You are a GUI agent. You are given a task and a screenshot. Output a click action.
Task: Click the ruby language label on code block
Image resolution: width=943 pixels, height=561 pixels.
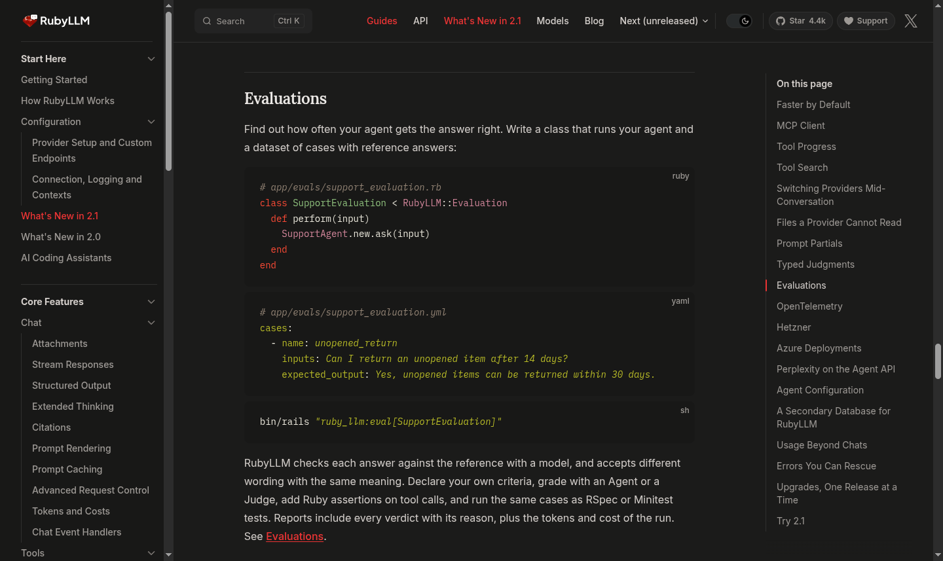(680, 176)
